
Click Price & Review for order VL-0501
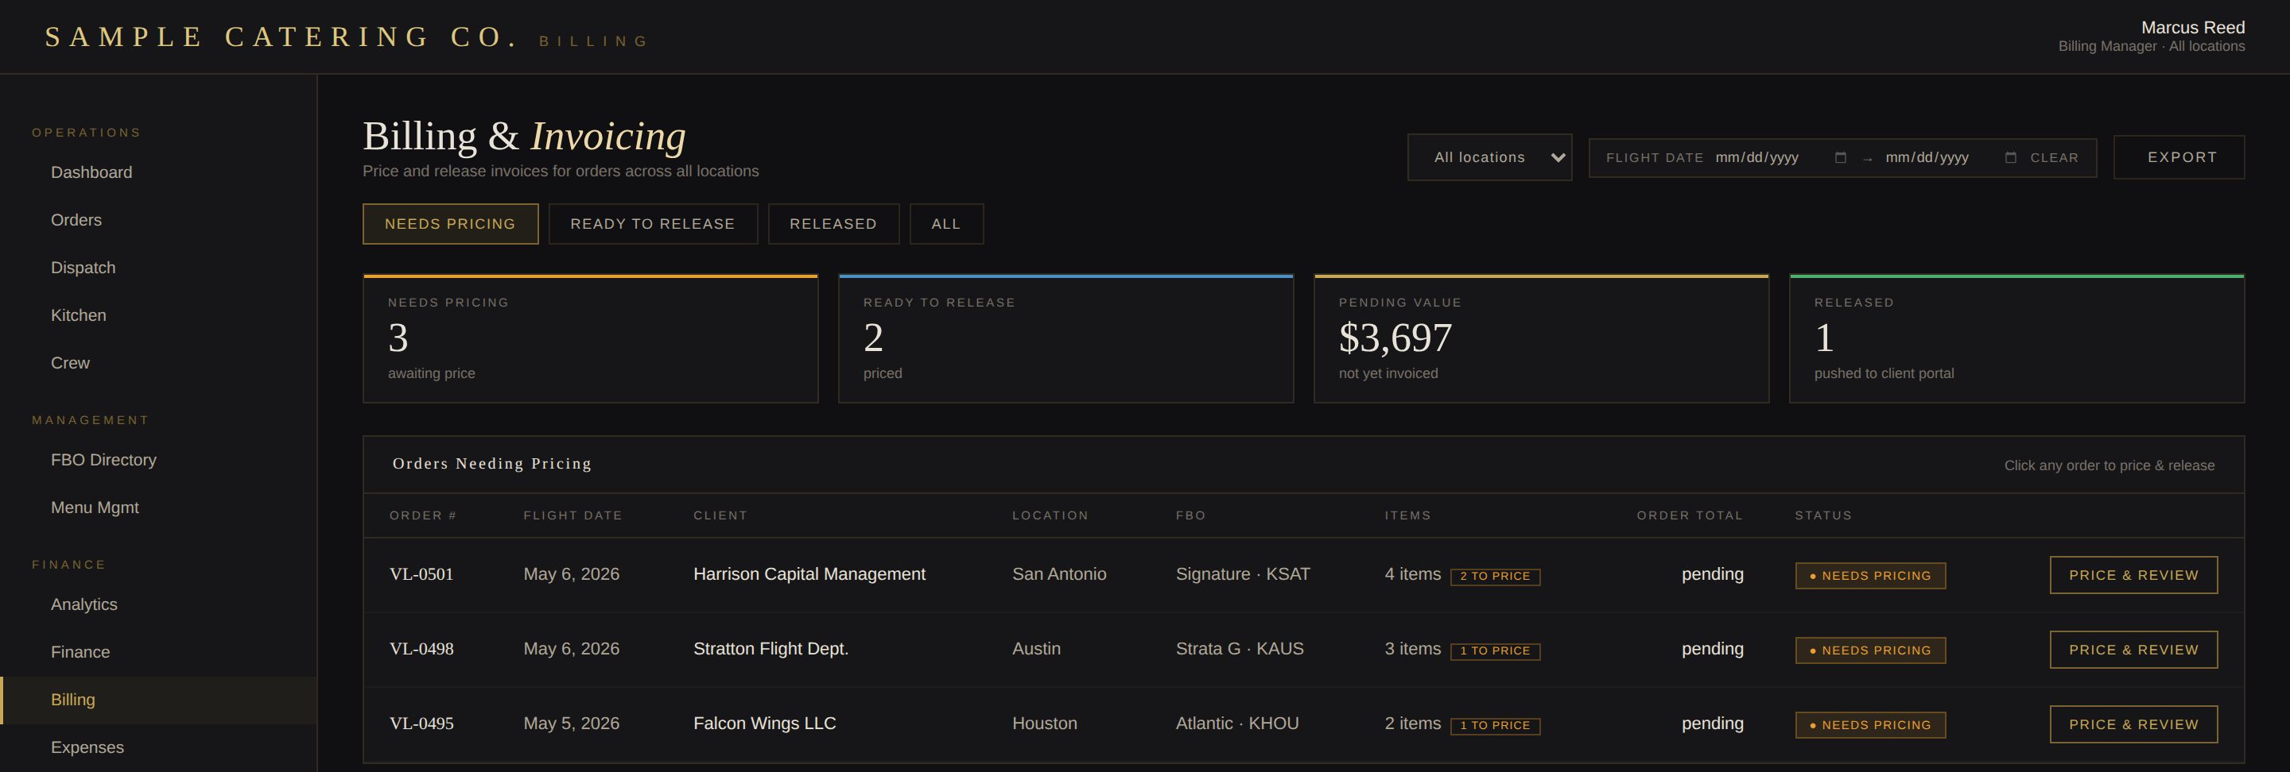coord(2133,575)
